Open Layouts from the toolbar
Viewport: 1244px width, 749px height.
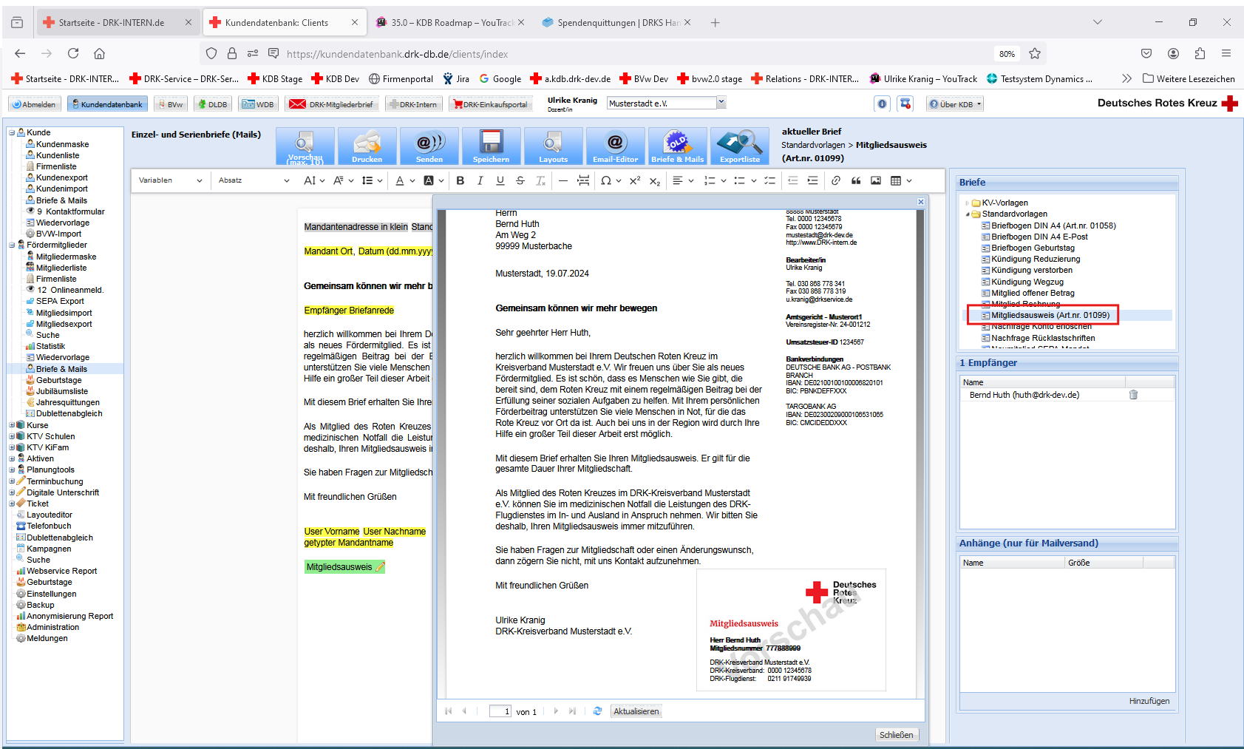553,146
